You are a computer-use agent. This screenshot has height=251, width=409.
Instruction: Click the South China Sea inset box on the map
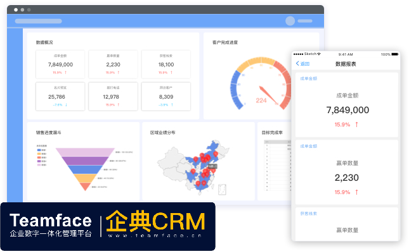[222, 189]
